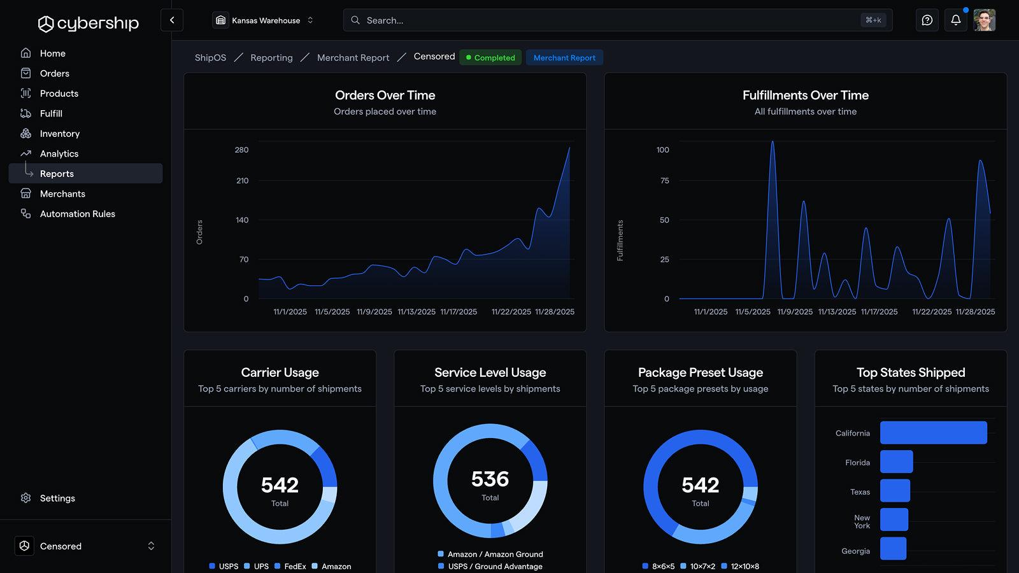Select the Orders icon in sidebar
The height and width of the screenshot is (573, 1019).
tap(25, 73)
